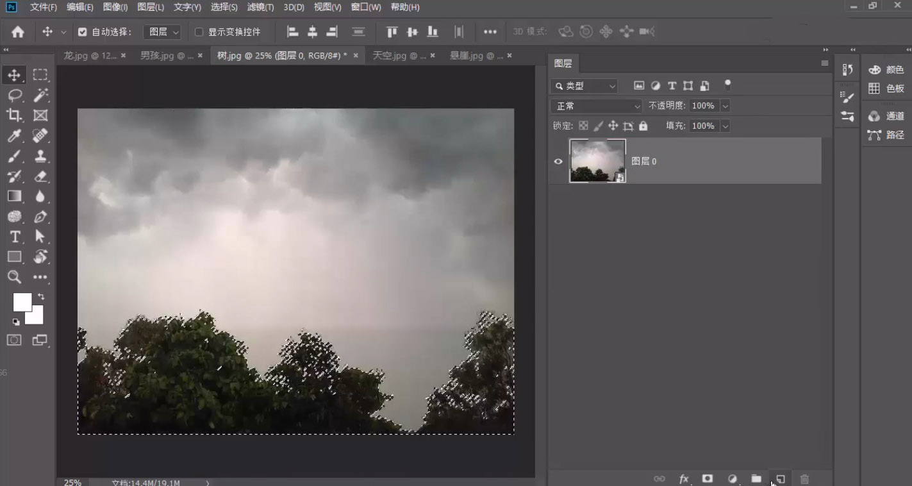Select the 图层 0 layer thumbnail

click(597, 161)
